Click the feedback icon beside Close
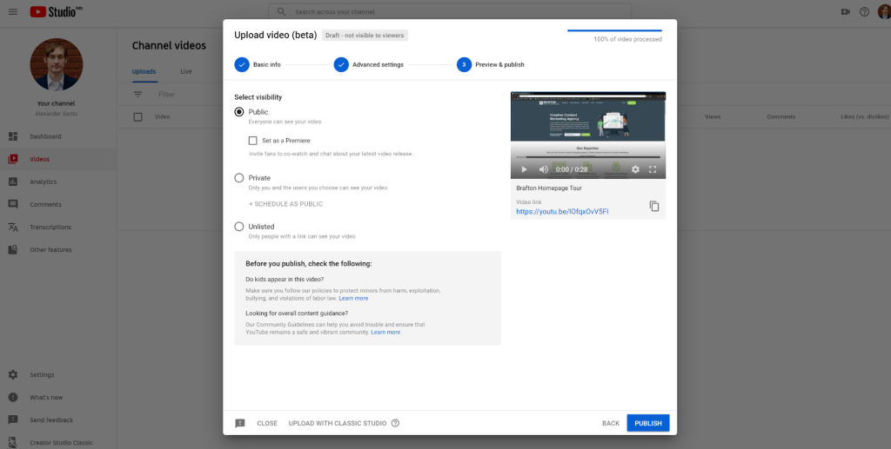 [x=240, y=423]
